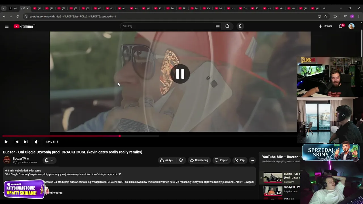This screenshot has width=363, height=204.
Task: Switch to the tab labeled Pro
Action: click(170, 8)
